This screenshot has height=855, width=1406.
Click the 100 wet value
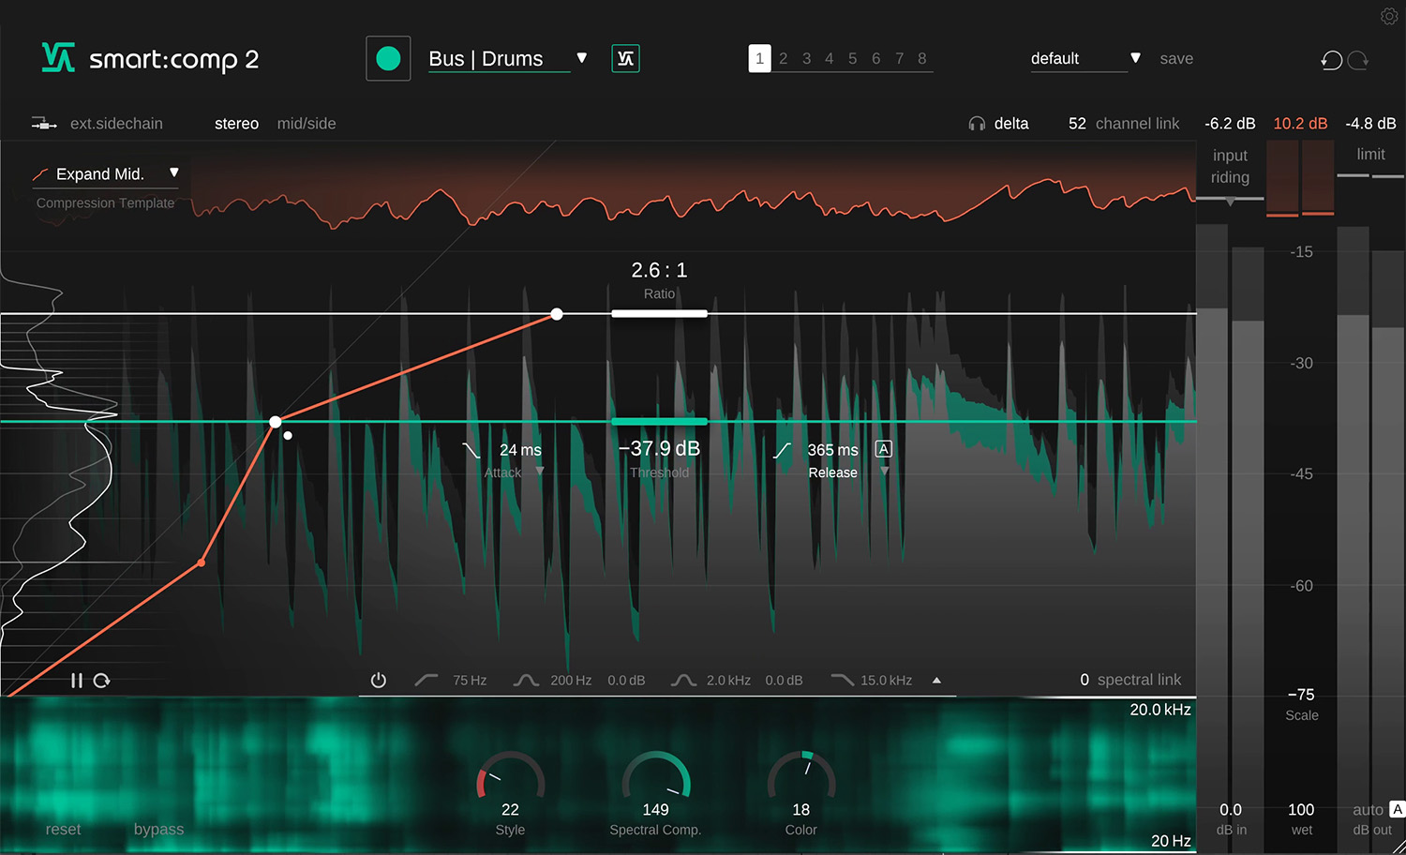(x=1301, y=810)
